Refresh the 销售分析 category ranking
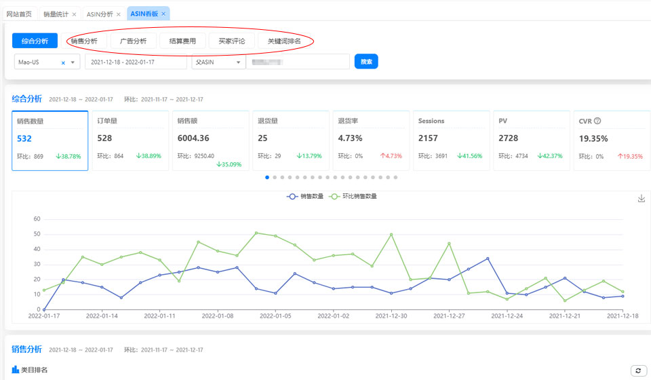The width and height of the screenshot is (651, 380). click(x=638, y=370)
